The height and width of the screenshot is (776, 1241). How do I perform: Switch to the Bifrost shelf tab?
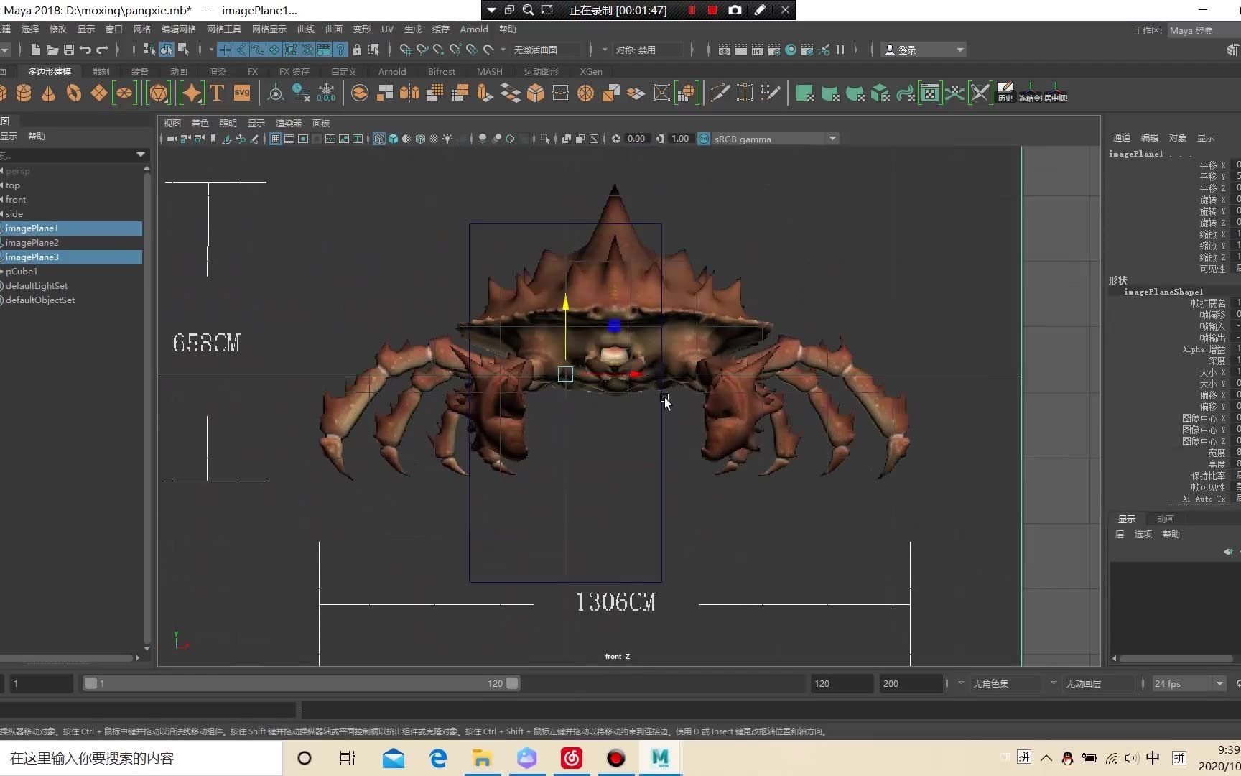[x=441, y=71]
